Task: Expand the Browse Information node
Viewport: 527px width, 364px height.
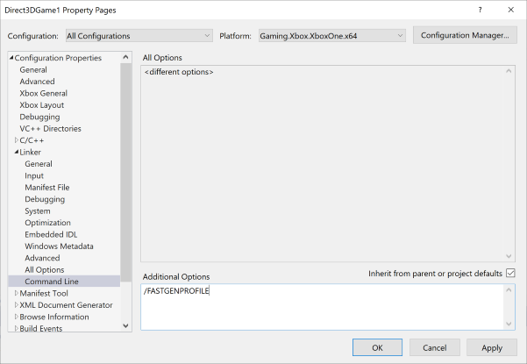Action: click(17, 317)
